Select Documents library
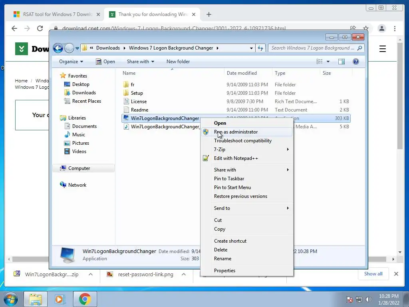This screenshot has width=409, height=307. 84,126
